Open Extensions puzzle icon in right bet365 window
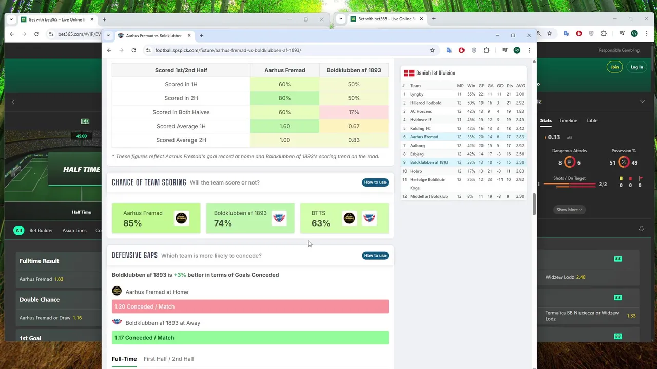This screenshot has height=369, width=657. (604, 33)
